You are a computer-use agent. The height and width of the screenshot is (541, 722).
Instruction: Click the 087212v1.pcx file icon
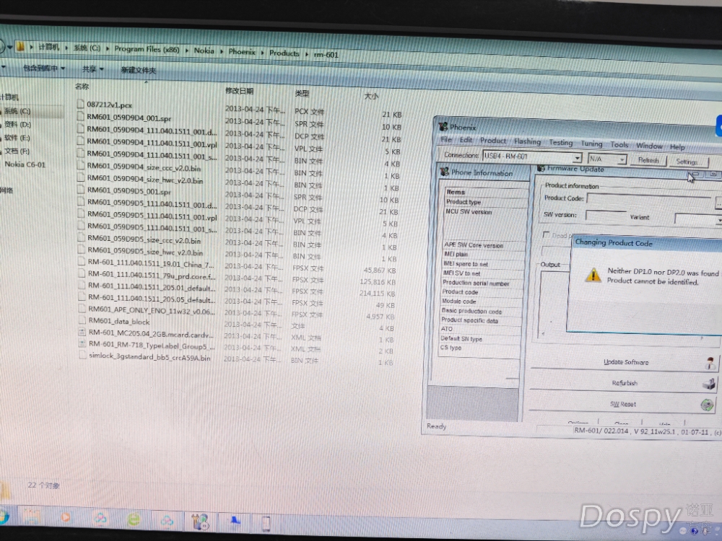(x=81, y=105)
